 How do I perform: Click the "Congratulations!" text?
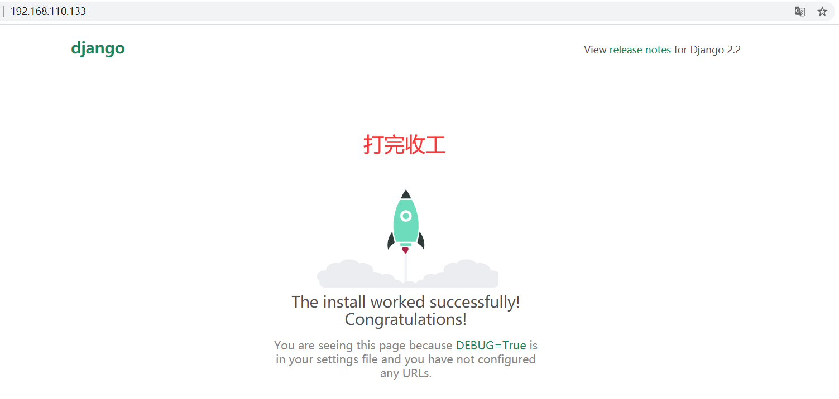click(406, 320)
